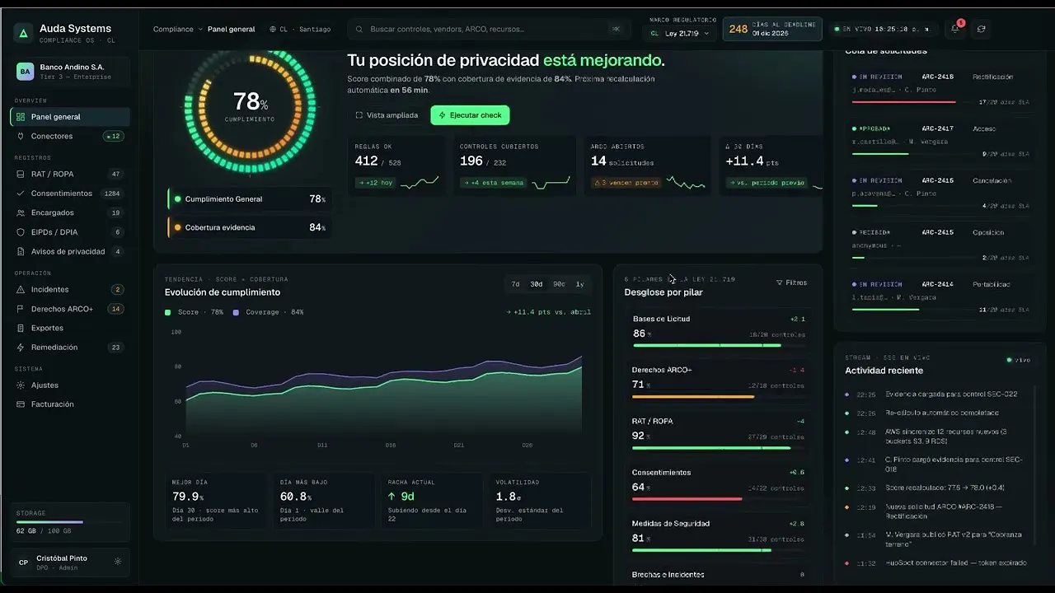This screenshot has height=593, width=1055.
Task: Click the storage usage progress bar
Action: point(70,522)
